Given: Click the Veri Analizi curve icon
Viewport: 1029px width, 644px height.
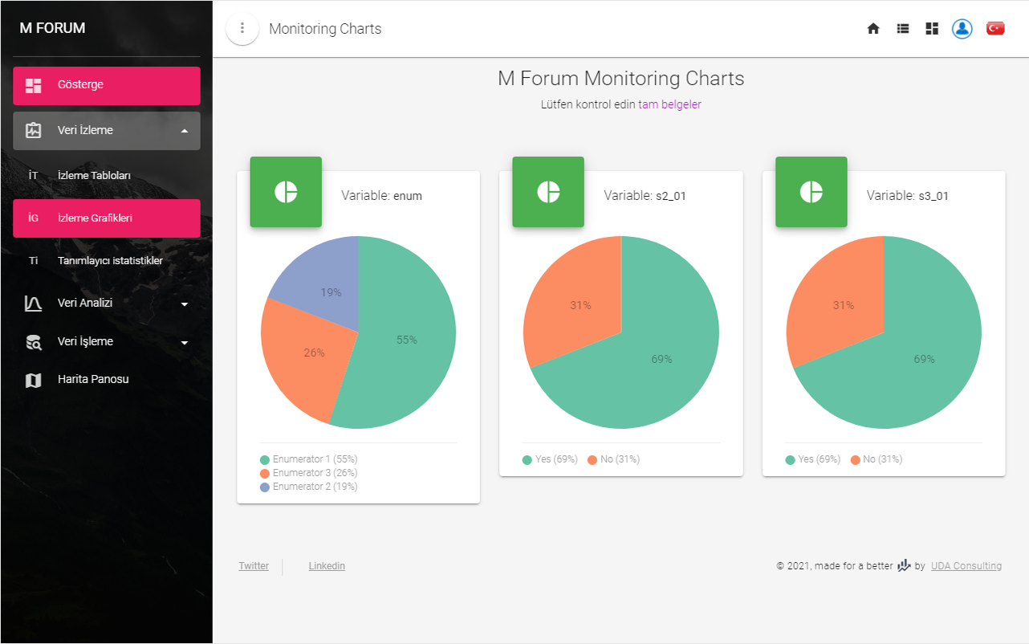Looking at the screenshot, I should tap(34, 304).
